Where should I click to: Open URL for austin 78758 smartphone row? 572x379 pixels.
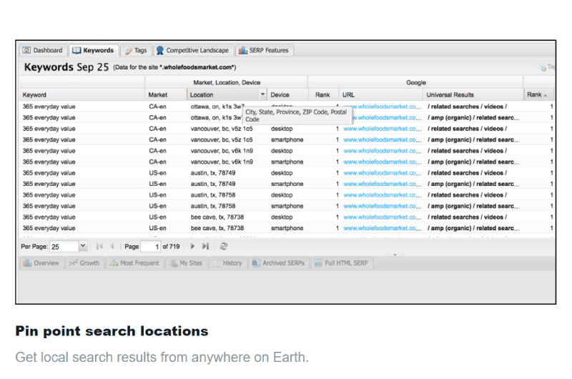[x=382, y=206]
